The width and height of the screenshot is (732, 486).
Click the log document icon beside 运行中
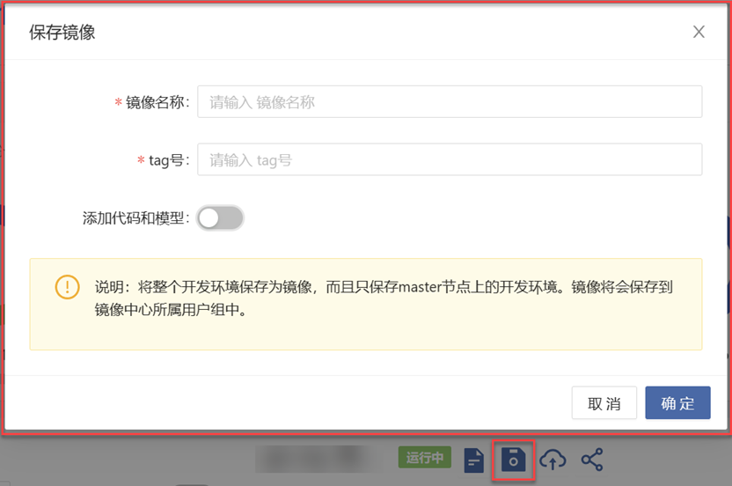(474, 460)
